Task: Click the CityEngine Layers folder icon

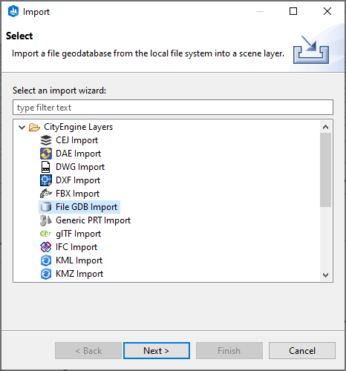Action: [x=34, y=127]
